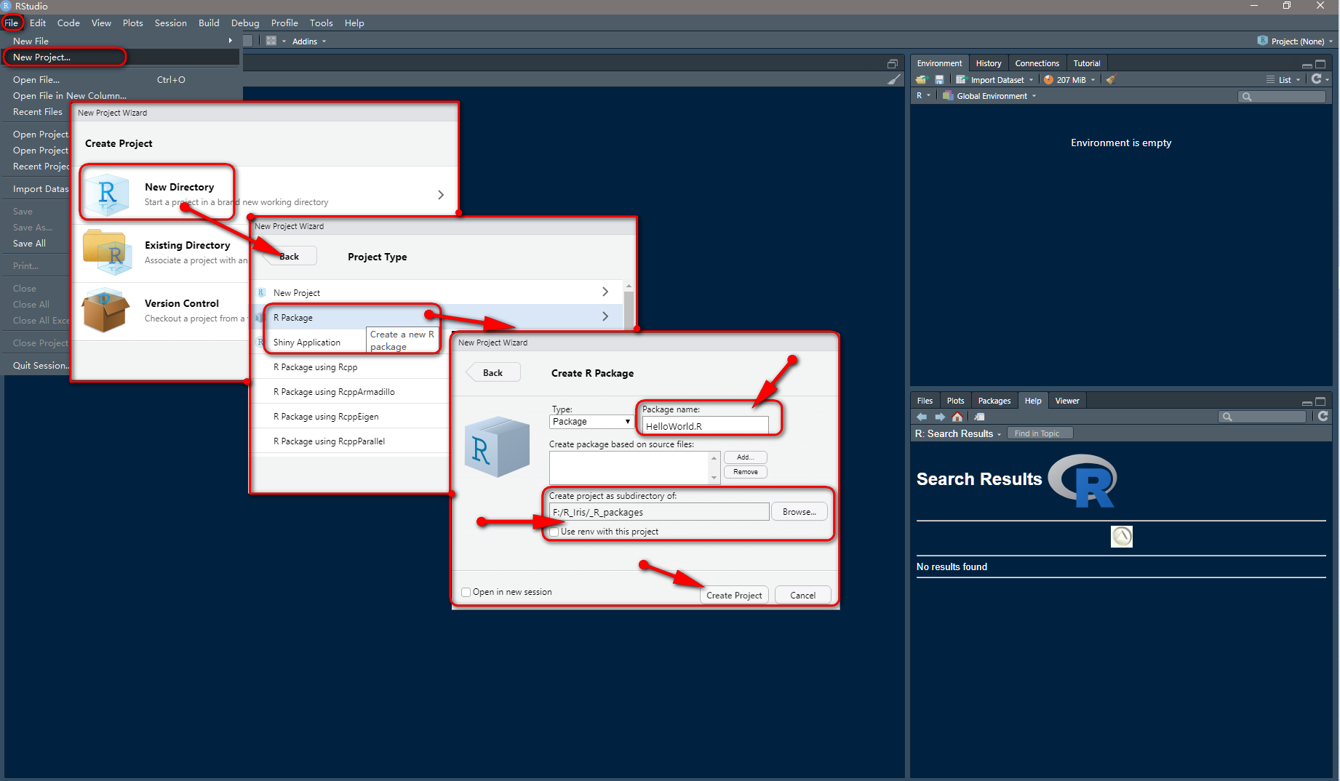The height and width of the screenshot is (781, 1340).
Task: Choose Open File... menu entry
Action: coord(121,79)
